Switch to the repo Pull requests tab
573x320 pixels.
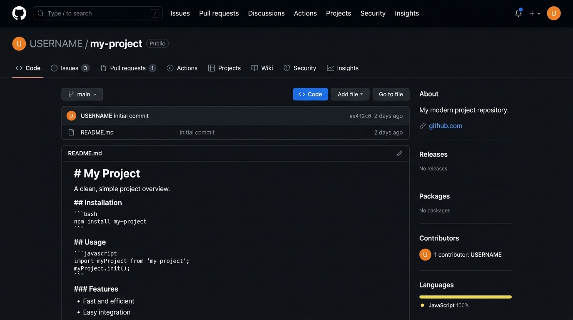click(x=128, y=68)
